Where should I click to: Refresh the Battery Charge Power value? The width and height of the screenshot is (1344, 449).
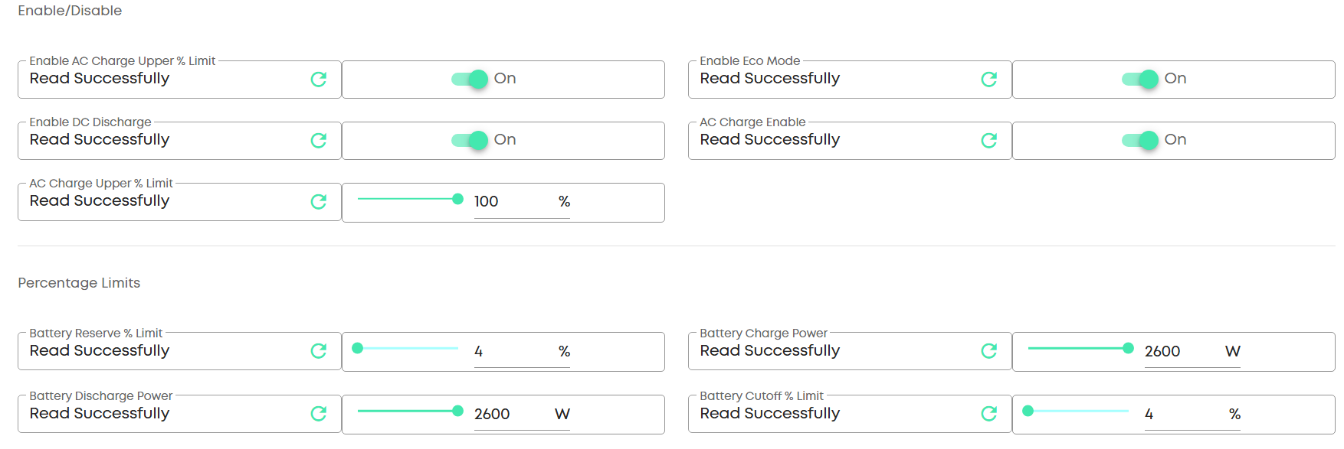[x=989, y=351]
